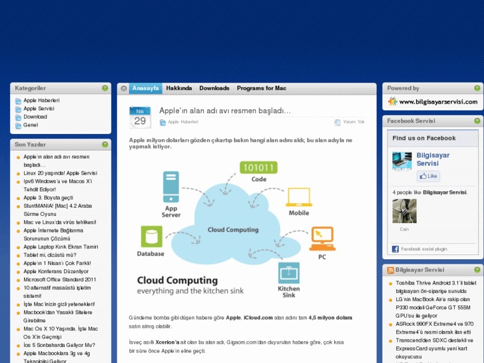
Task: Open İos 5 Sonbaharda Geliyor Mu? post
Action: tap(59, 345)
